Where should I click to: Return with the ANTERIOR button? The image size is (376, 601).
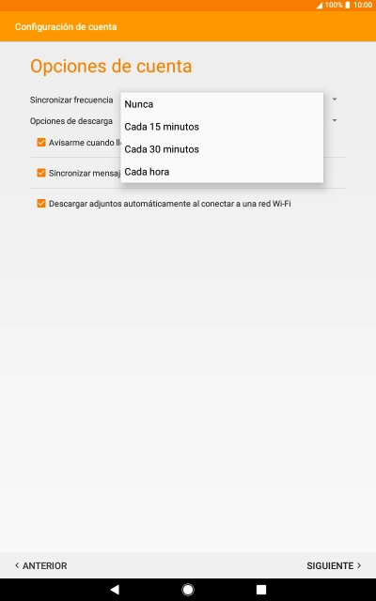(x=41, y=565)
